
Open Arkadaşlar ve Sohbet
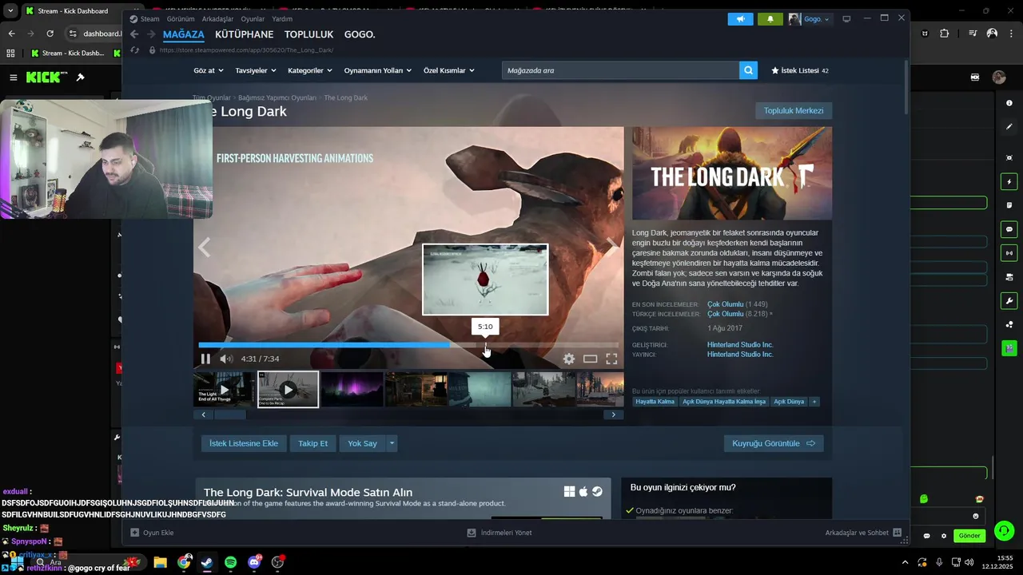864,533
